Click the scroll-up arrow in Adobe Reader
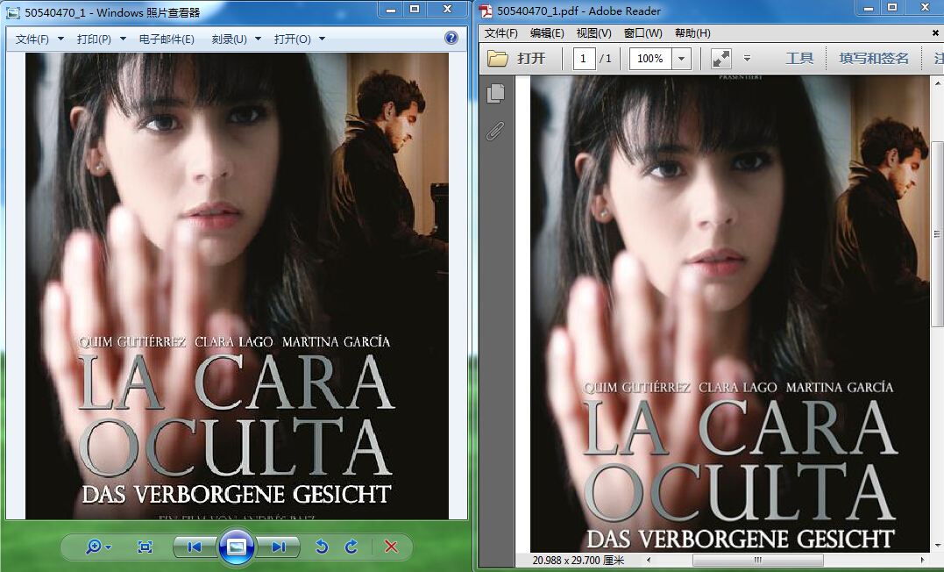This screenshot has width=944, height=572. [x=937, y=82]
